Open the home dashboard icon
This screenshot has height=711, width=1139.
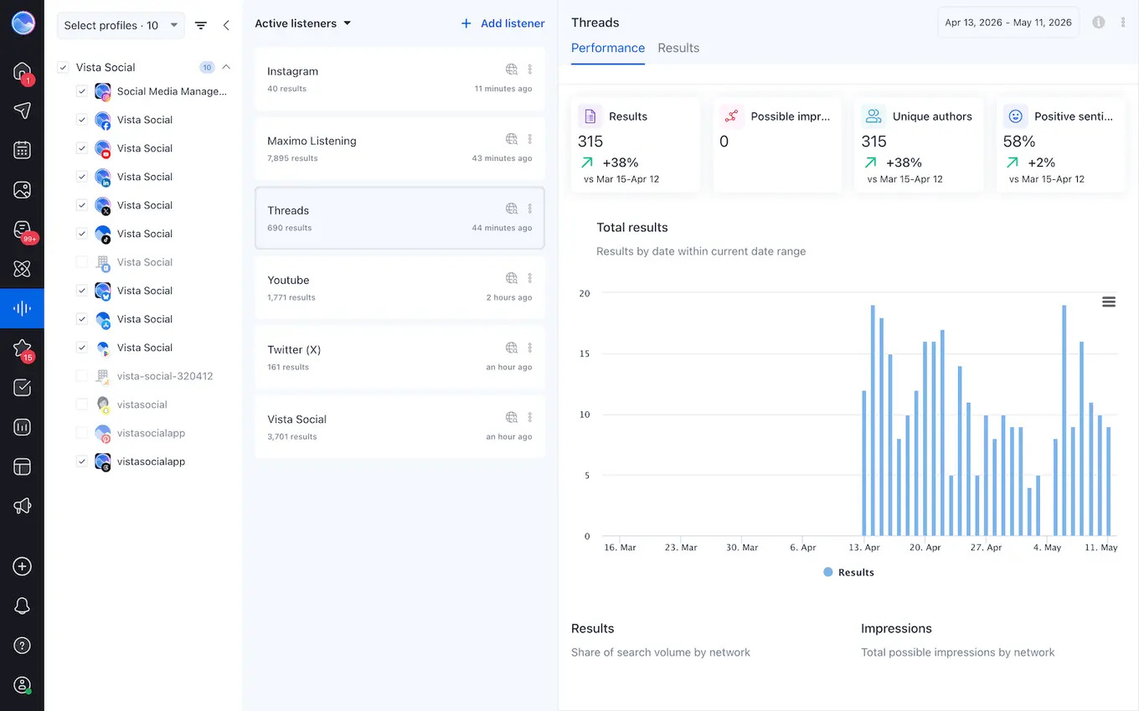click(x=23, y=72)
